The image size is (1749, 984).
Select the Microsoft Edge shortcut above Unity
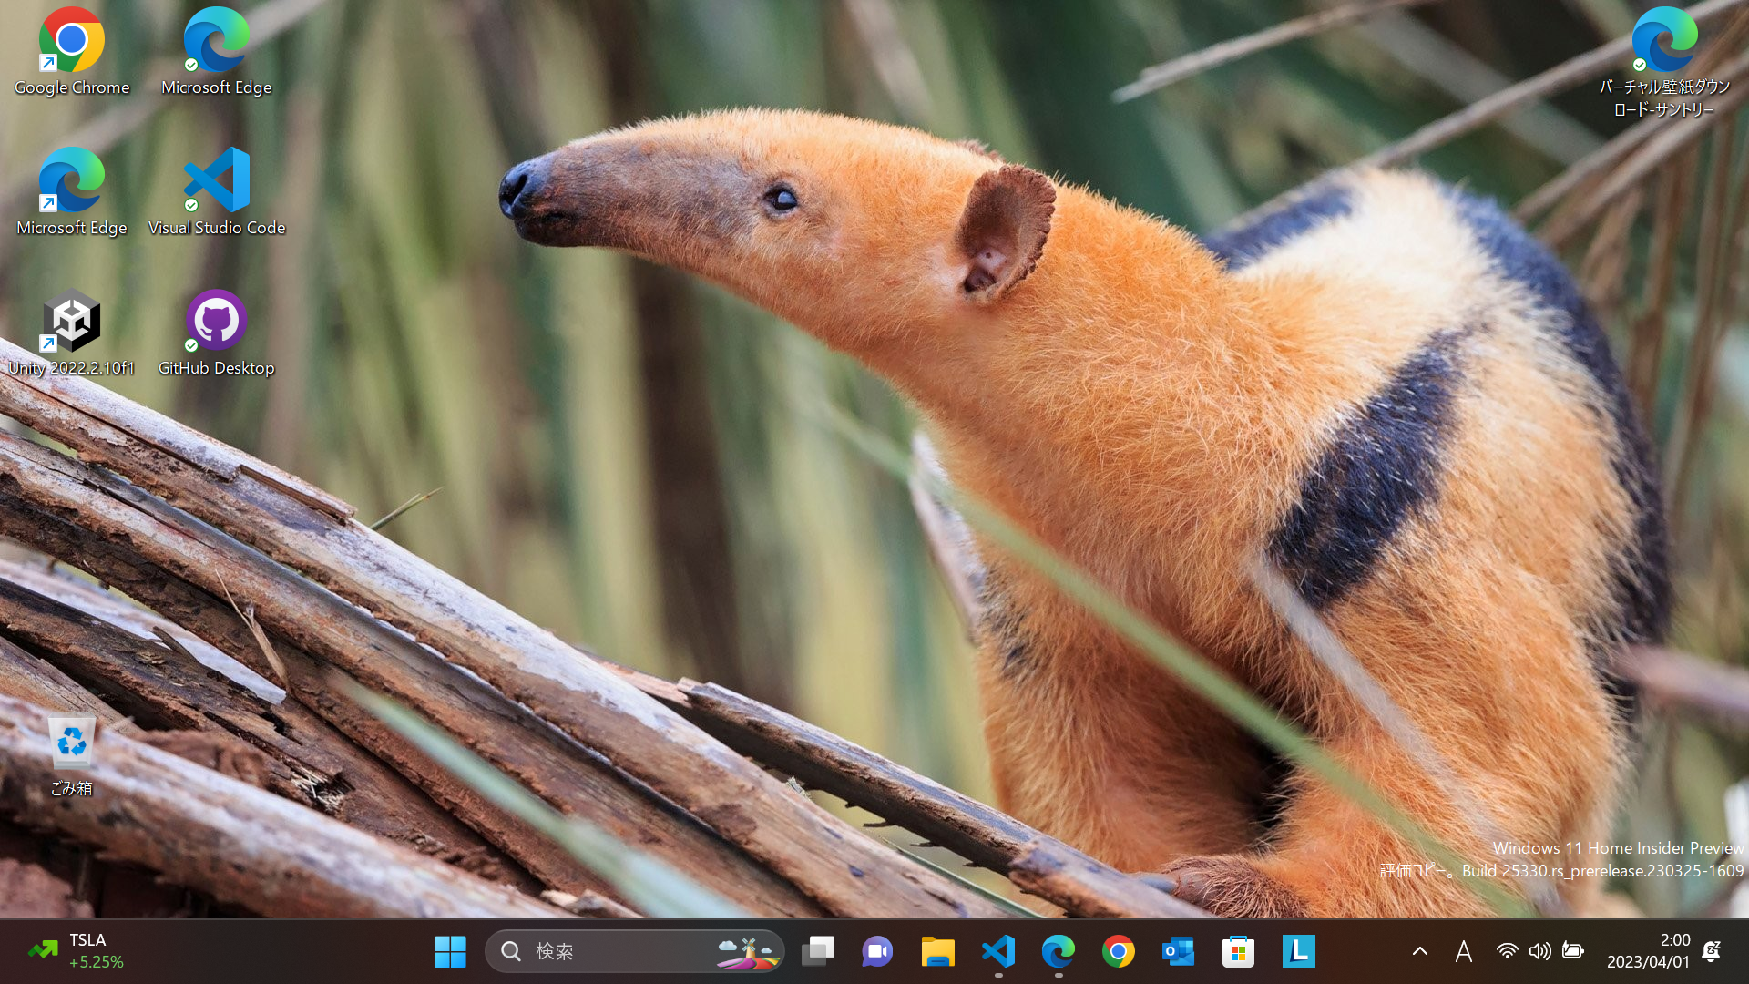[x=71, y=193]
